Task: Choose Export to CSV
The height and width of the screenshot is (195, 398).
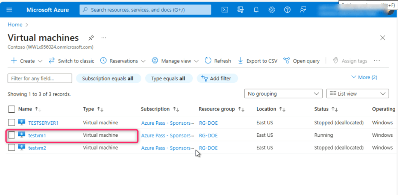Action: click(257, 61)
